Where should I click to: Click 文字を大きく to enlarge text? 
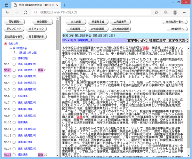[178, 41]
